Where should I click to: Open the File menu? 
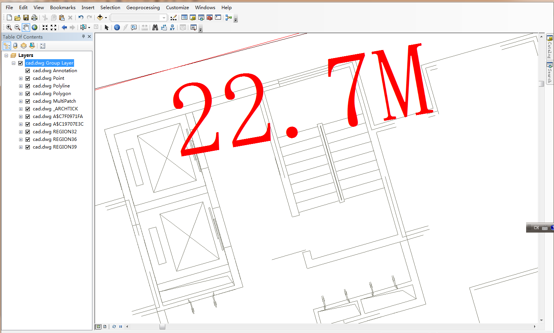pos(10,7)
